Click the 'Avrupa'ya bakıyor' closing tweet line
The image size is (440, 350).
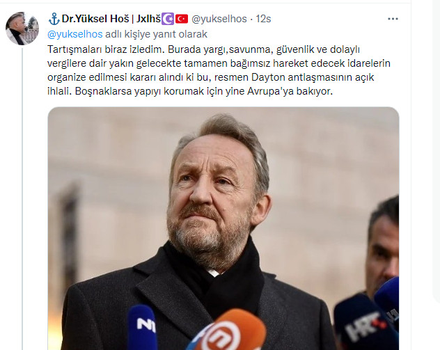pos(290,91)
